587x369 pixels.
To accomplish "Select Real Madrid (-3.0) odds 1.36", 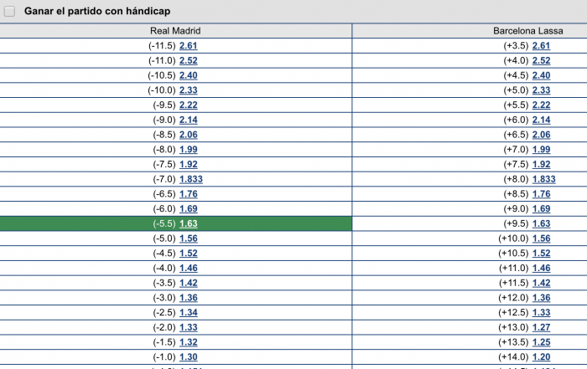I will pyautogui.click(x=189, y=298).
